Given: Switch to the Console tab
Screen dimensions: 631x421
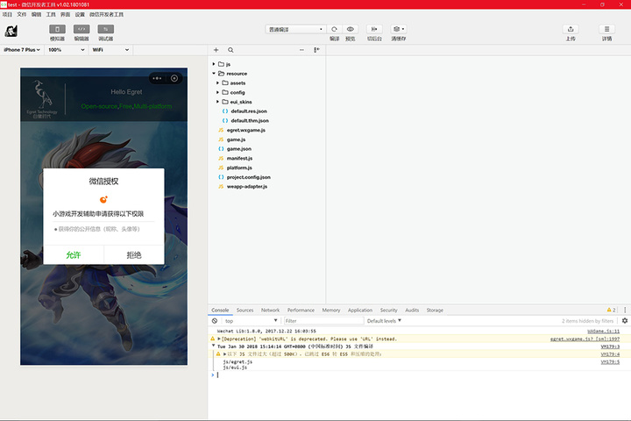Looking at the screenshot, I should (x=220, y=310).
